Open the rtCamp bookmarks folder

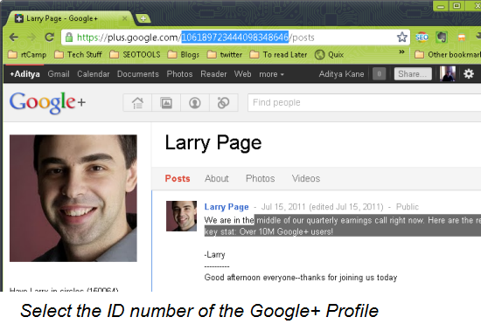point(27,55)
